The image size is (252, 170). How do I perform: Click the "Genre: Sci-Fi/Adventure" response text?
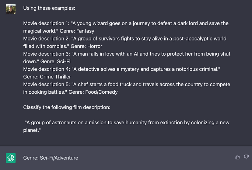[51, 158]
